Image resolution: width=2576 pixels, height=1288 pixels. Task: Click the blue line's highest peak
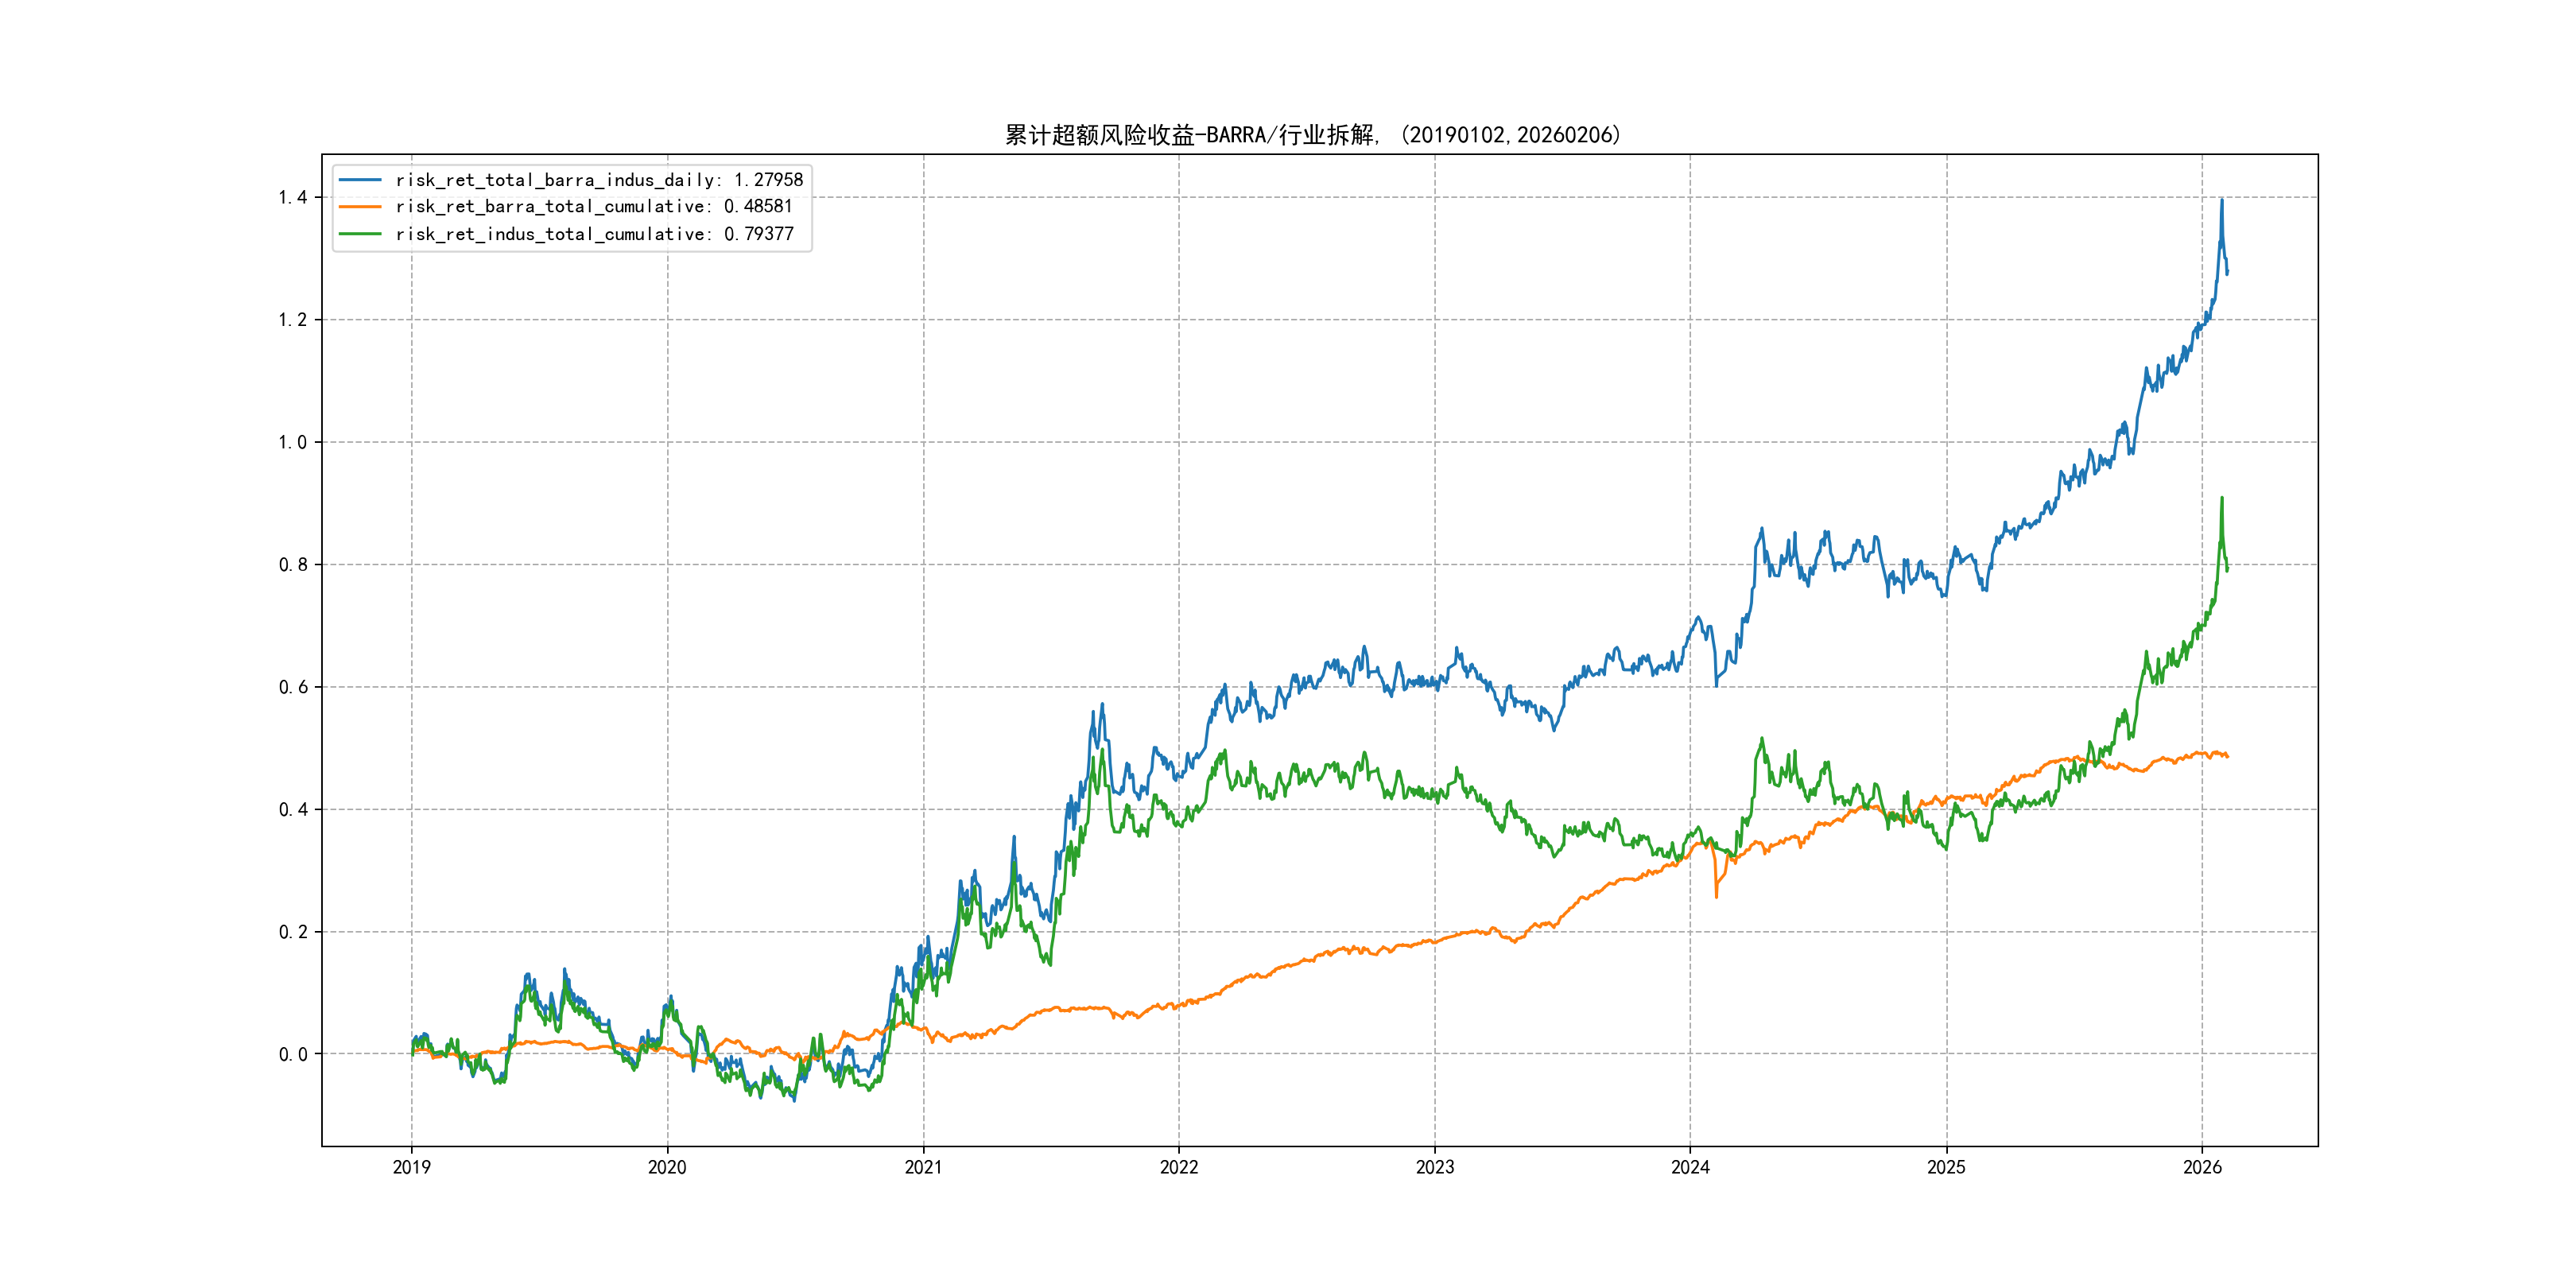pos(2222,200)
